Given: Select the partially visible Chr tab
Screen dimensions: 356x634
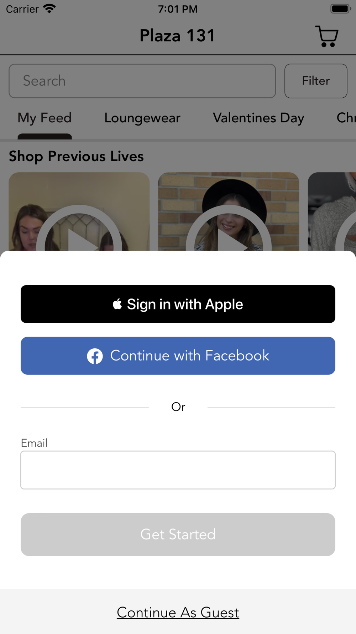Looking at the screenshot, I should click(346, 118).
